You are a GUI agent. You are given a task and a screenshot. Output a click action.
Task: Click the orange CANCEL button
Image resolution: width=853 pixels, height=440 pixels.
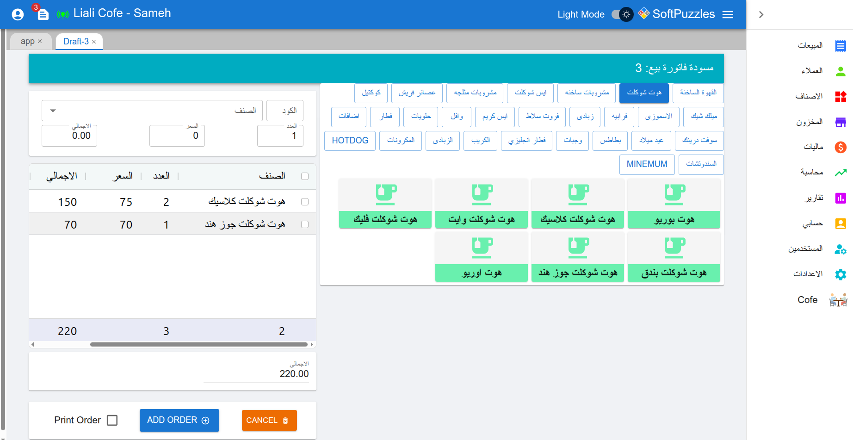(x=269, y=420)
